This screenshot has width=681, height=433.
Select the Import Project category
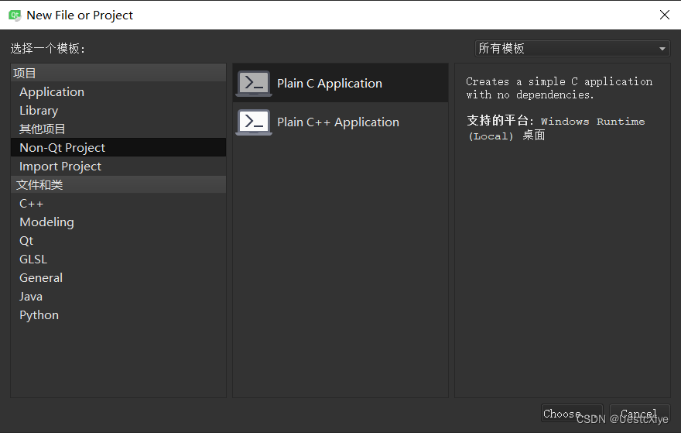point(118,166)
